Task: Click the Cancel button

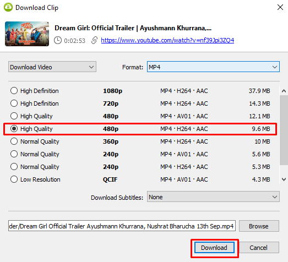Action: tap(259, 248)
